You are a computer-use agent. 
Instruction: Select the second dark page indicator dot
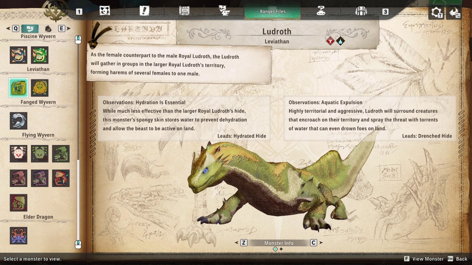281,249
